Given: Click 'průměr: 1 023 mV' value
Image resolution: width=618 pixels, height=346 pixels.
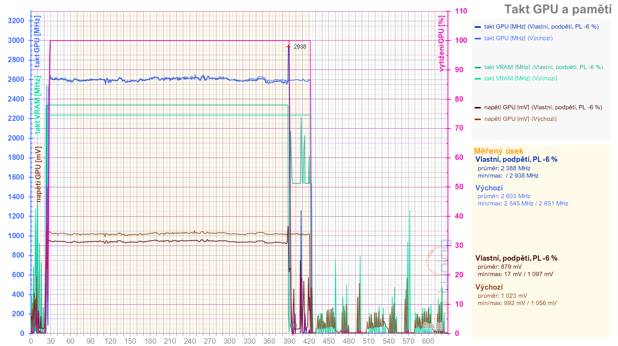Looking at the screenshot, I should pyautogui.click(x=502, y=296).
